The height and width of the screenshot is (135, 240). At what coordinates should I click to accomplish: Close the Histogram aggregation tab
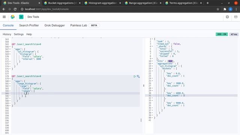coord(120,3)
